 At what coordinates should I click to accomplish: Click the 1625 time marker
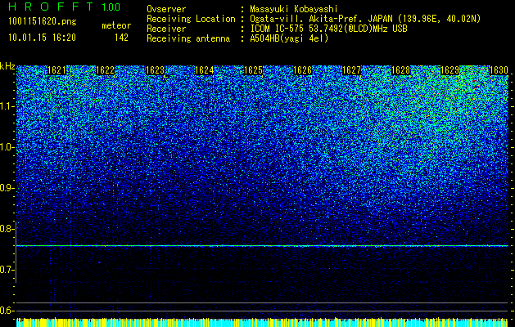(253, 70)
